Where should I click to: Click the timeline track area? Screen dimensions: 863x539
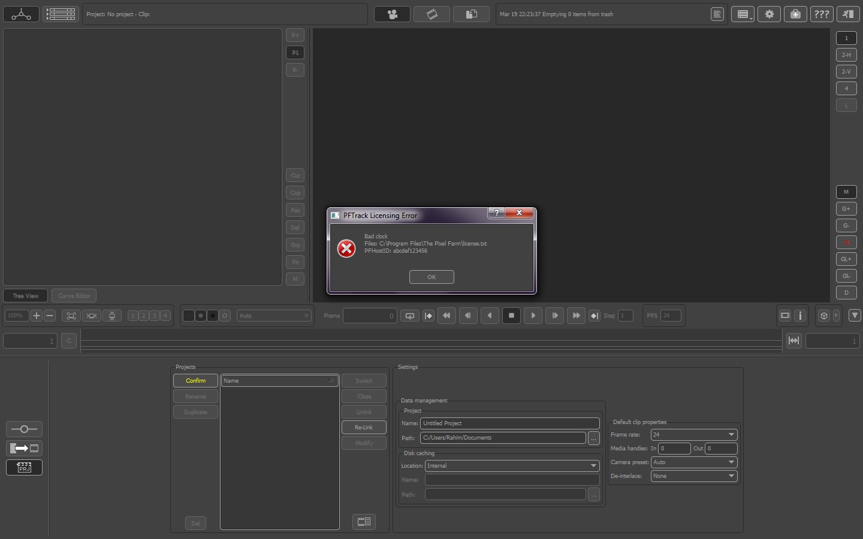click(x=431, y=342)
